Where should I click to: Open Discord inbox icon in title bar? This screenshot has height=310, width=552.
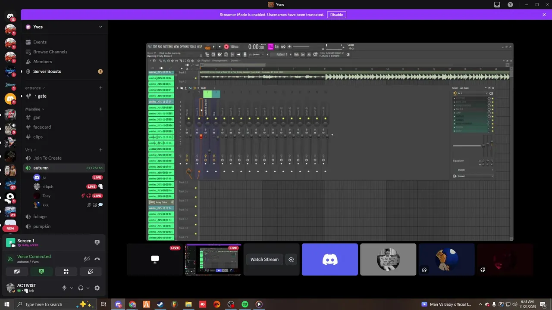tap(497, 5)
